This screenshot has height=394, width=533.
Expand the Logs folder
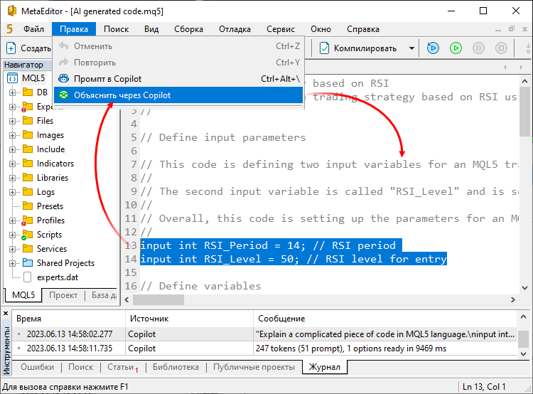pos(12,192)
